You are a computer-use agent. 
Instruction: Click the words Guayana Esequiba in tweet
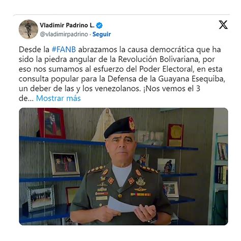[192, 79]
